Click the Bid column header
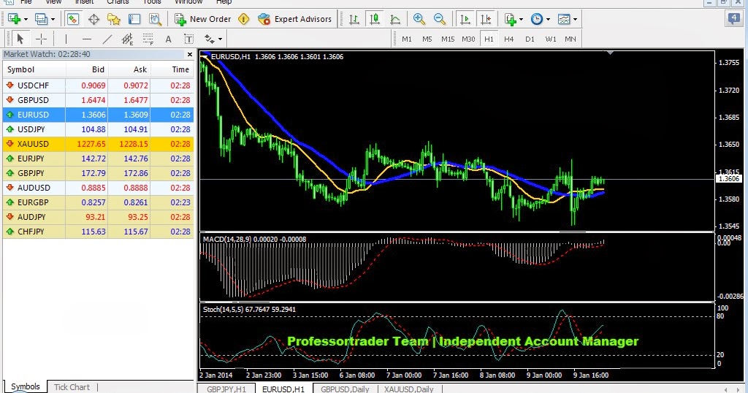Image resolution: width=748 pixels, height=393 pixels. tap(87, 69)
